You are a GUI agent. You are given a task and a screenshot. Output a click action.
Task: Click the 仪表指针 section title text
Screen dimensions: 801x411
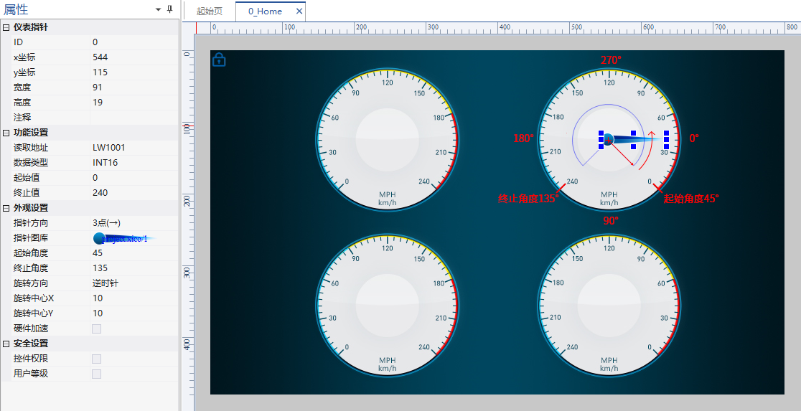point(31,27)
